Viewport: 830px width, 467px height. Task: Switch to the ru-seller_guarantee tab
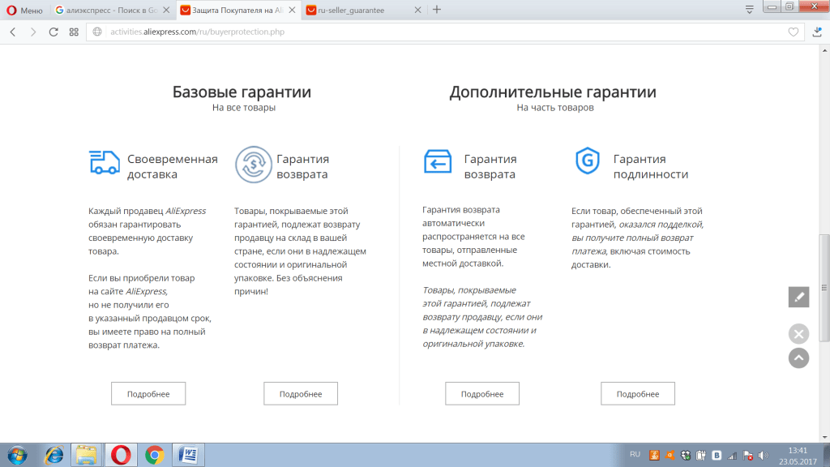click(352, 10)
